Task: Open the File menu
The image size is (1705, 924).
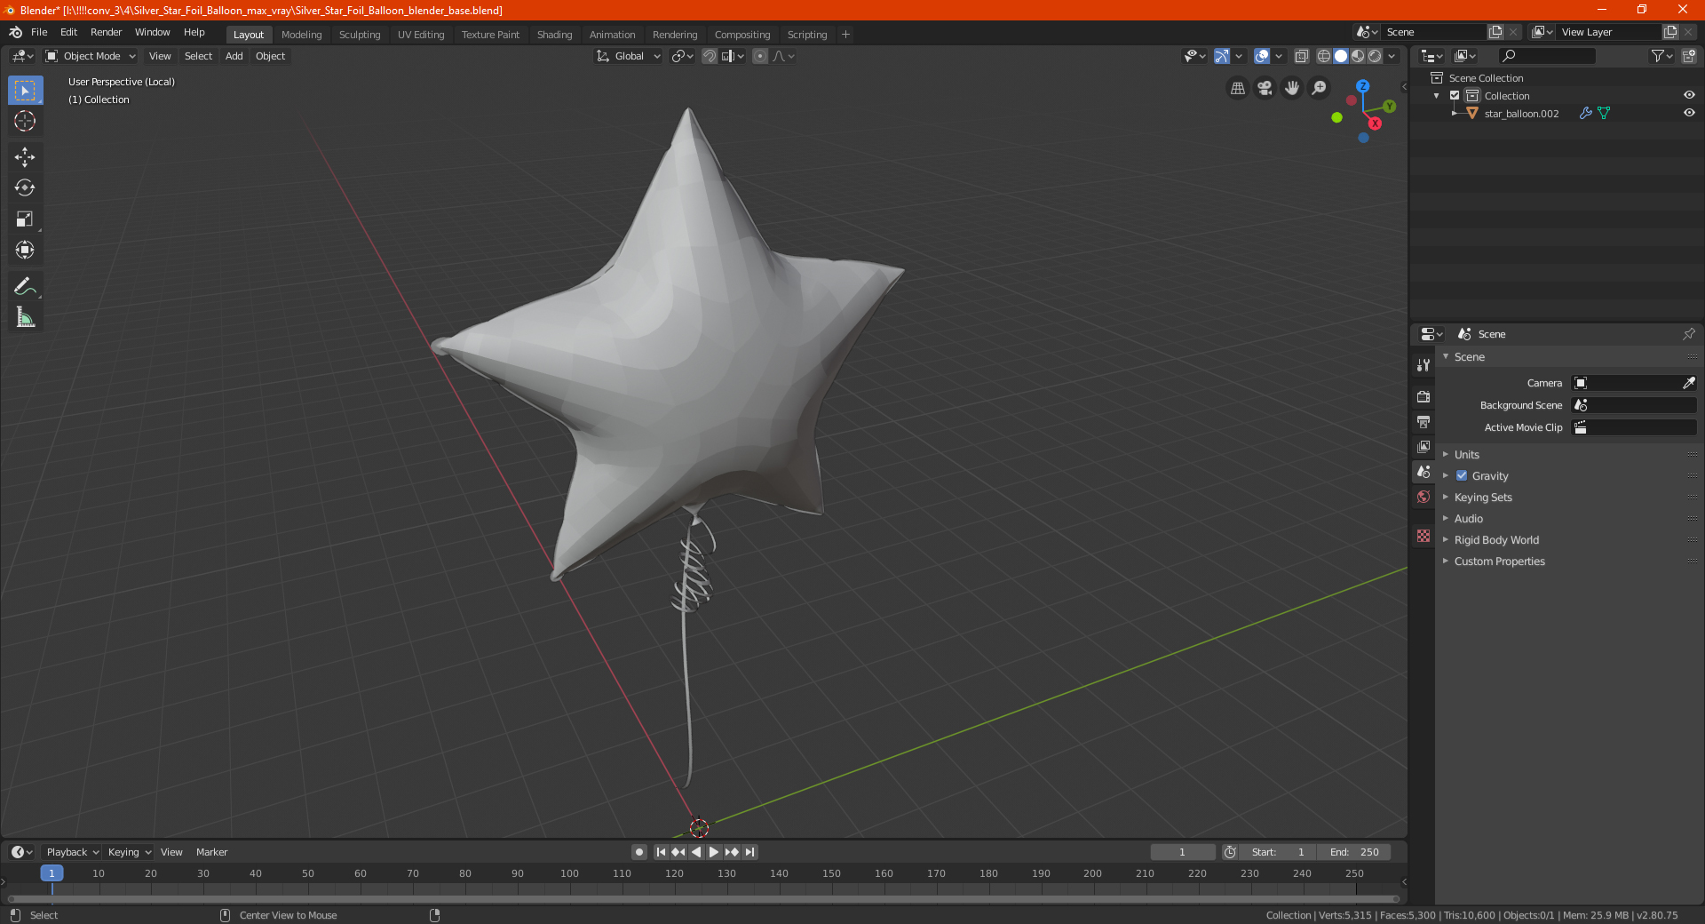Action: pos(39,32)
